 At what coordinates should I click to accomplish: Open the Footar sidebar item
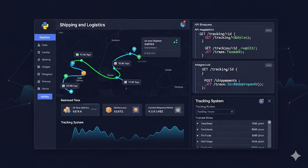[x=45, y=52]
